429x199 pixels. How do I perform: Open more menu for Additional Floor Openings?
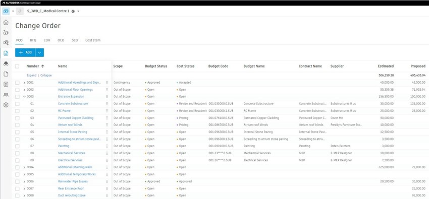pyautogui.click(x=107, y=90)
